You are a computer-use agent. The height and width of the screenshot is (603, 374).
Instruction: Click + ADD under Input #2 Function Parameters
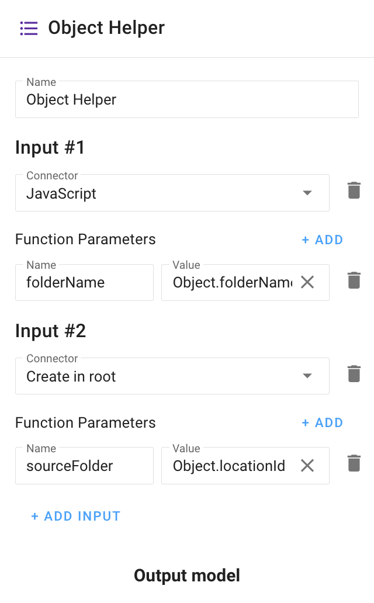[322, 422]
